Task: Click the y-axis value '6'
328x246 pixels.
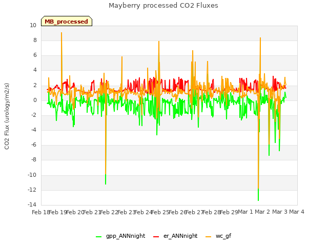Action: [x=35, y=55]
